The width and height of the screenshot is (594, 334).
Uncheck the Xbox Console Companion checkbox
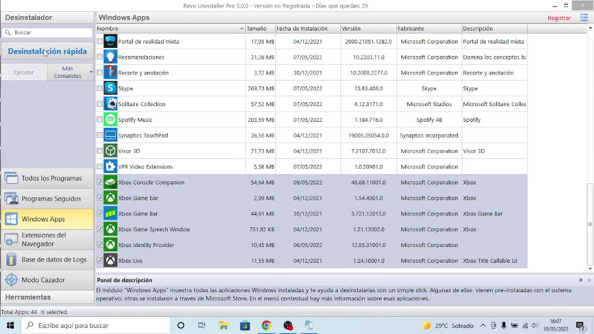point(100,182)
